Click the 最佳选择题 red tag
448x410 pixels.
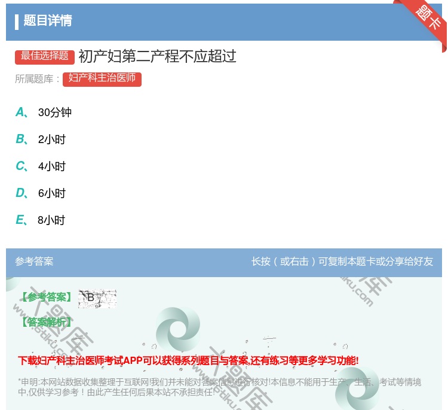pos(45,56)
